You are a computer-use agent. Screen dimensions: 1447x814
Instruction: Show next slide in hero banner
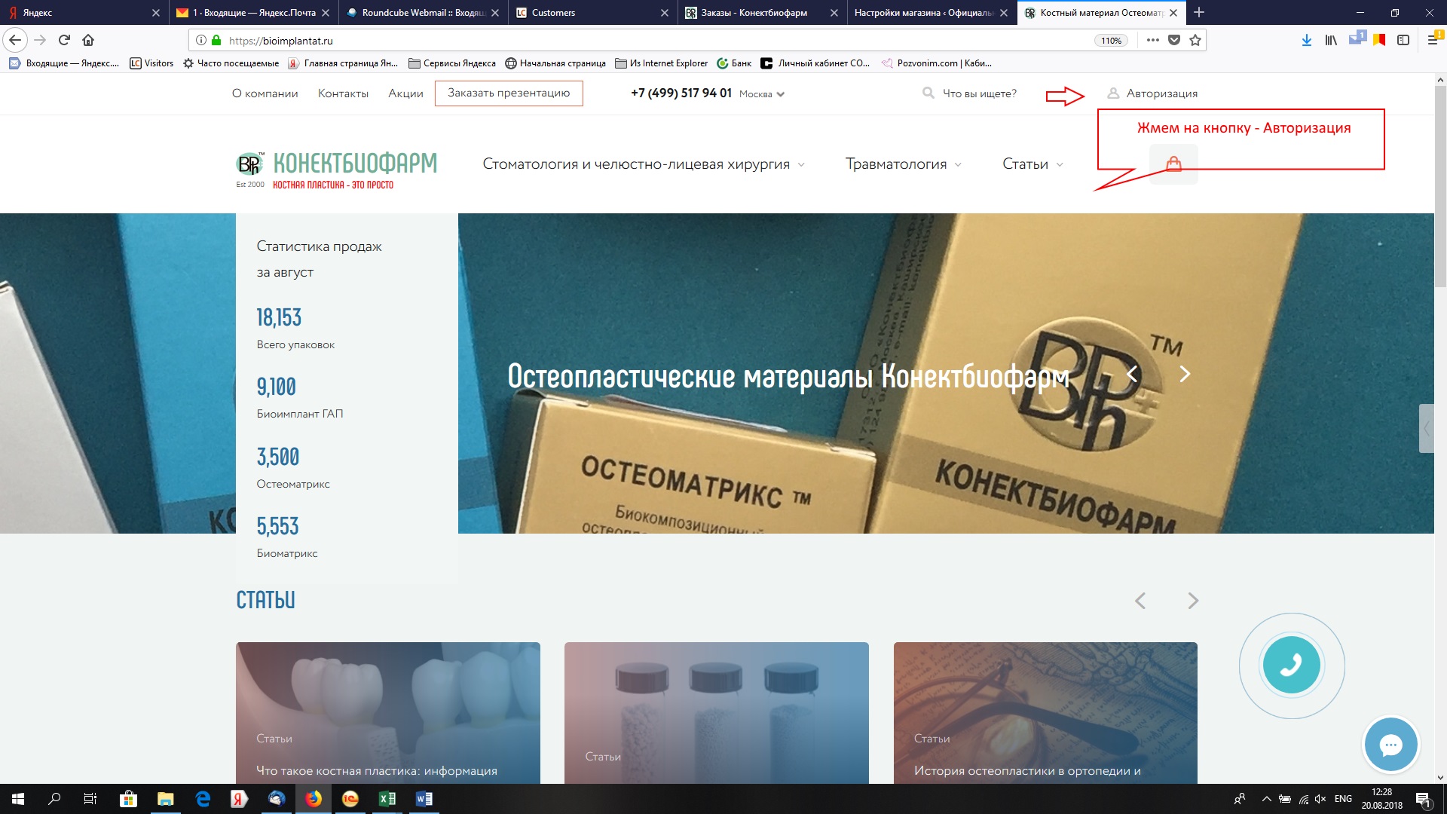coord(1184,374)
